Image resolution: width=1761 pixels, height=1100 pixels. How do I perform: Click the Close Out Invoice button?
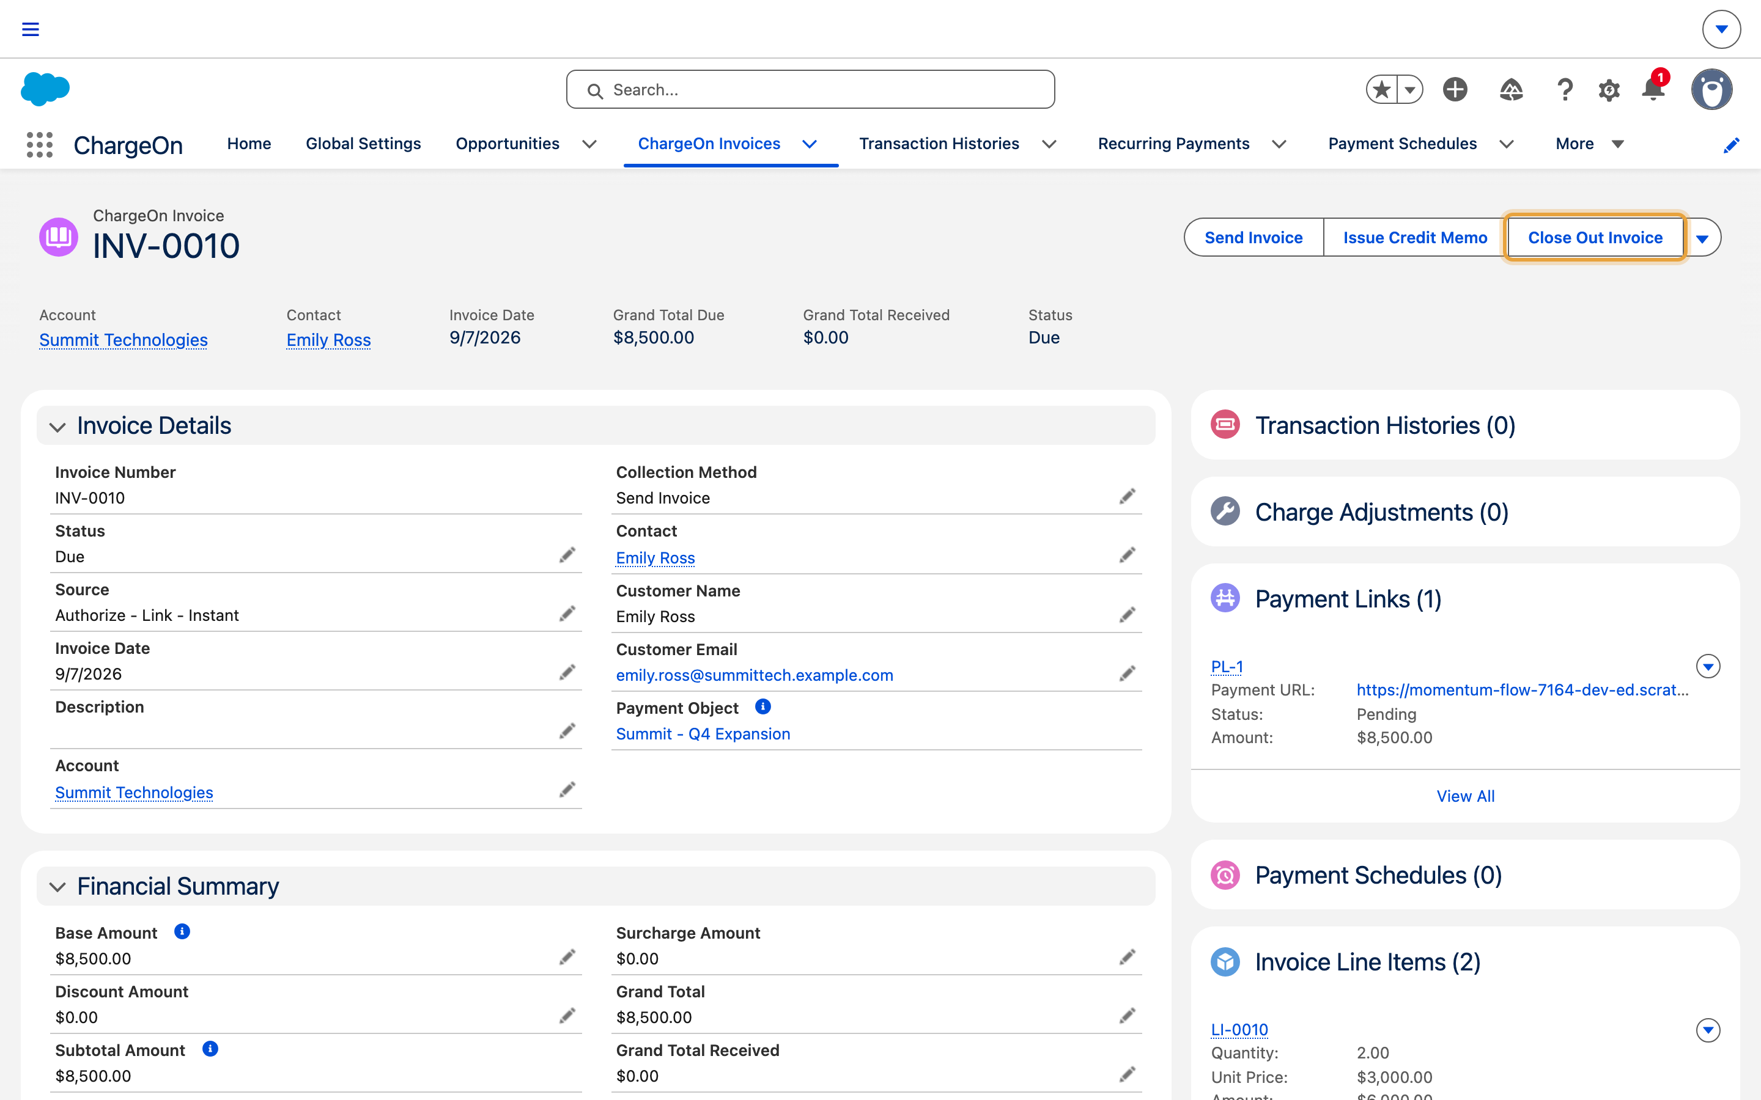(x=1595, y=238)
